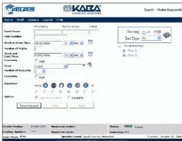Click the First Name input field
The height and width of the screenshot is (141, 182).
(x=48, y=32)
